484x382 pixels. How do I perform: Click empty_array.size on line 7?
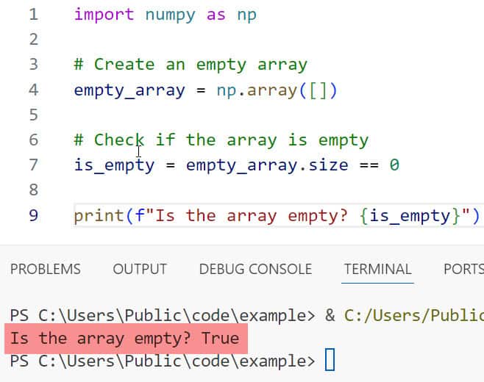coord(266,165)
